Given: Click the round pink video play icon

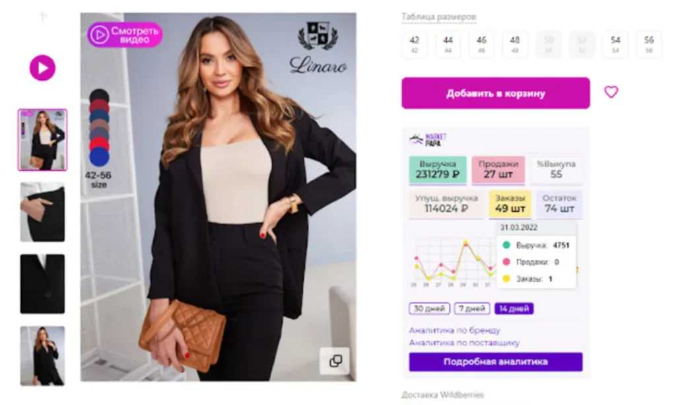Looking at the screenshot, I should [x=42, y=68].
